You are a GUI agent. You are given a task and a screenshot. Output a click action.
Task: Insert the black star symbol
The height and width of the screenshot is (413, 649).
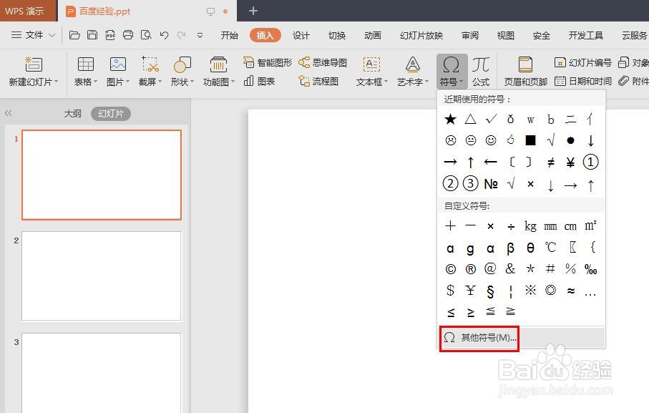[450, 120]
